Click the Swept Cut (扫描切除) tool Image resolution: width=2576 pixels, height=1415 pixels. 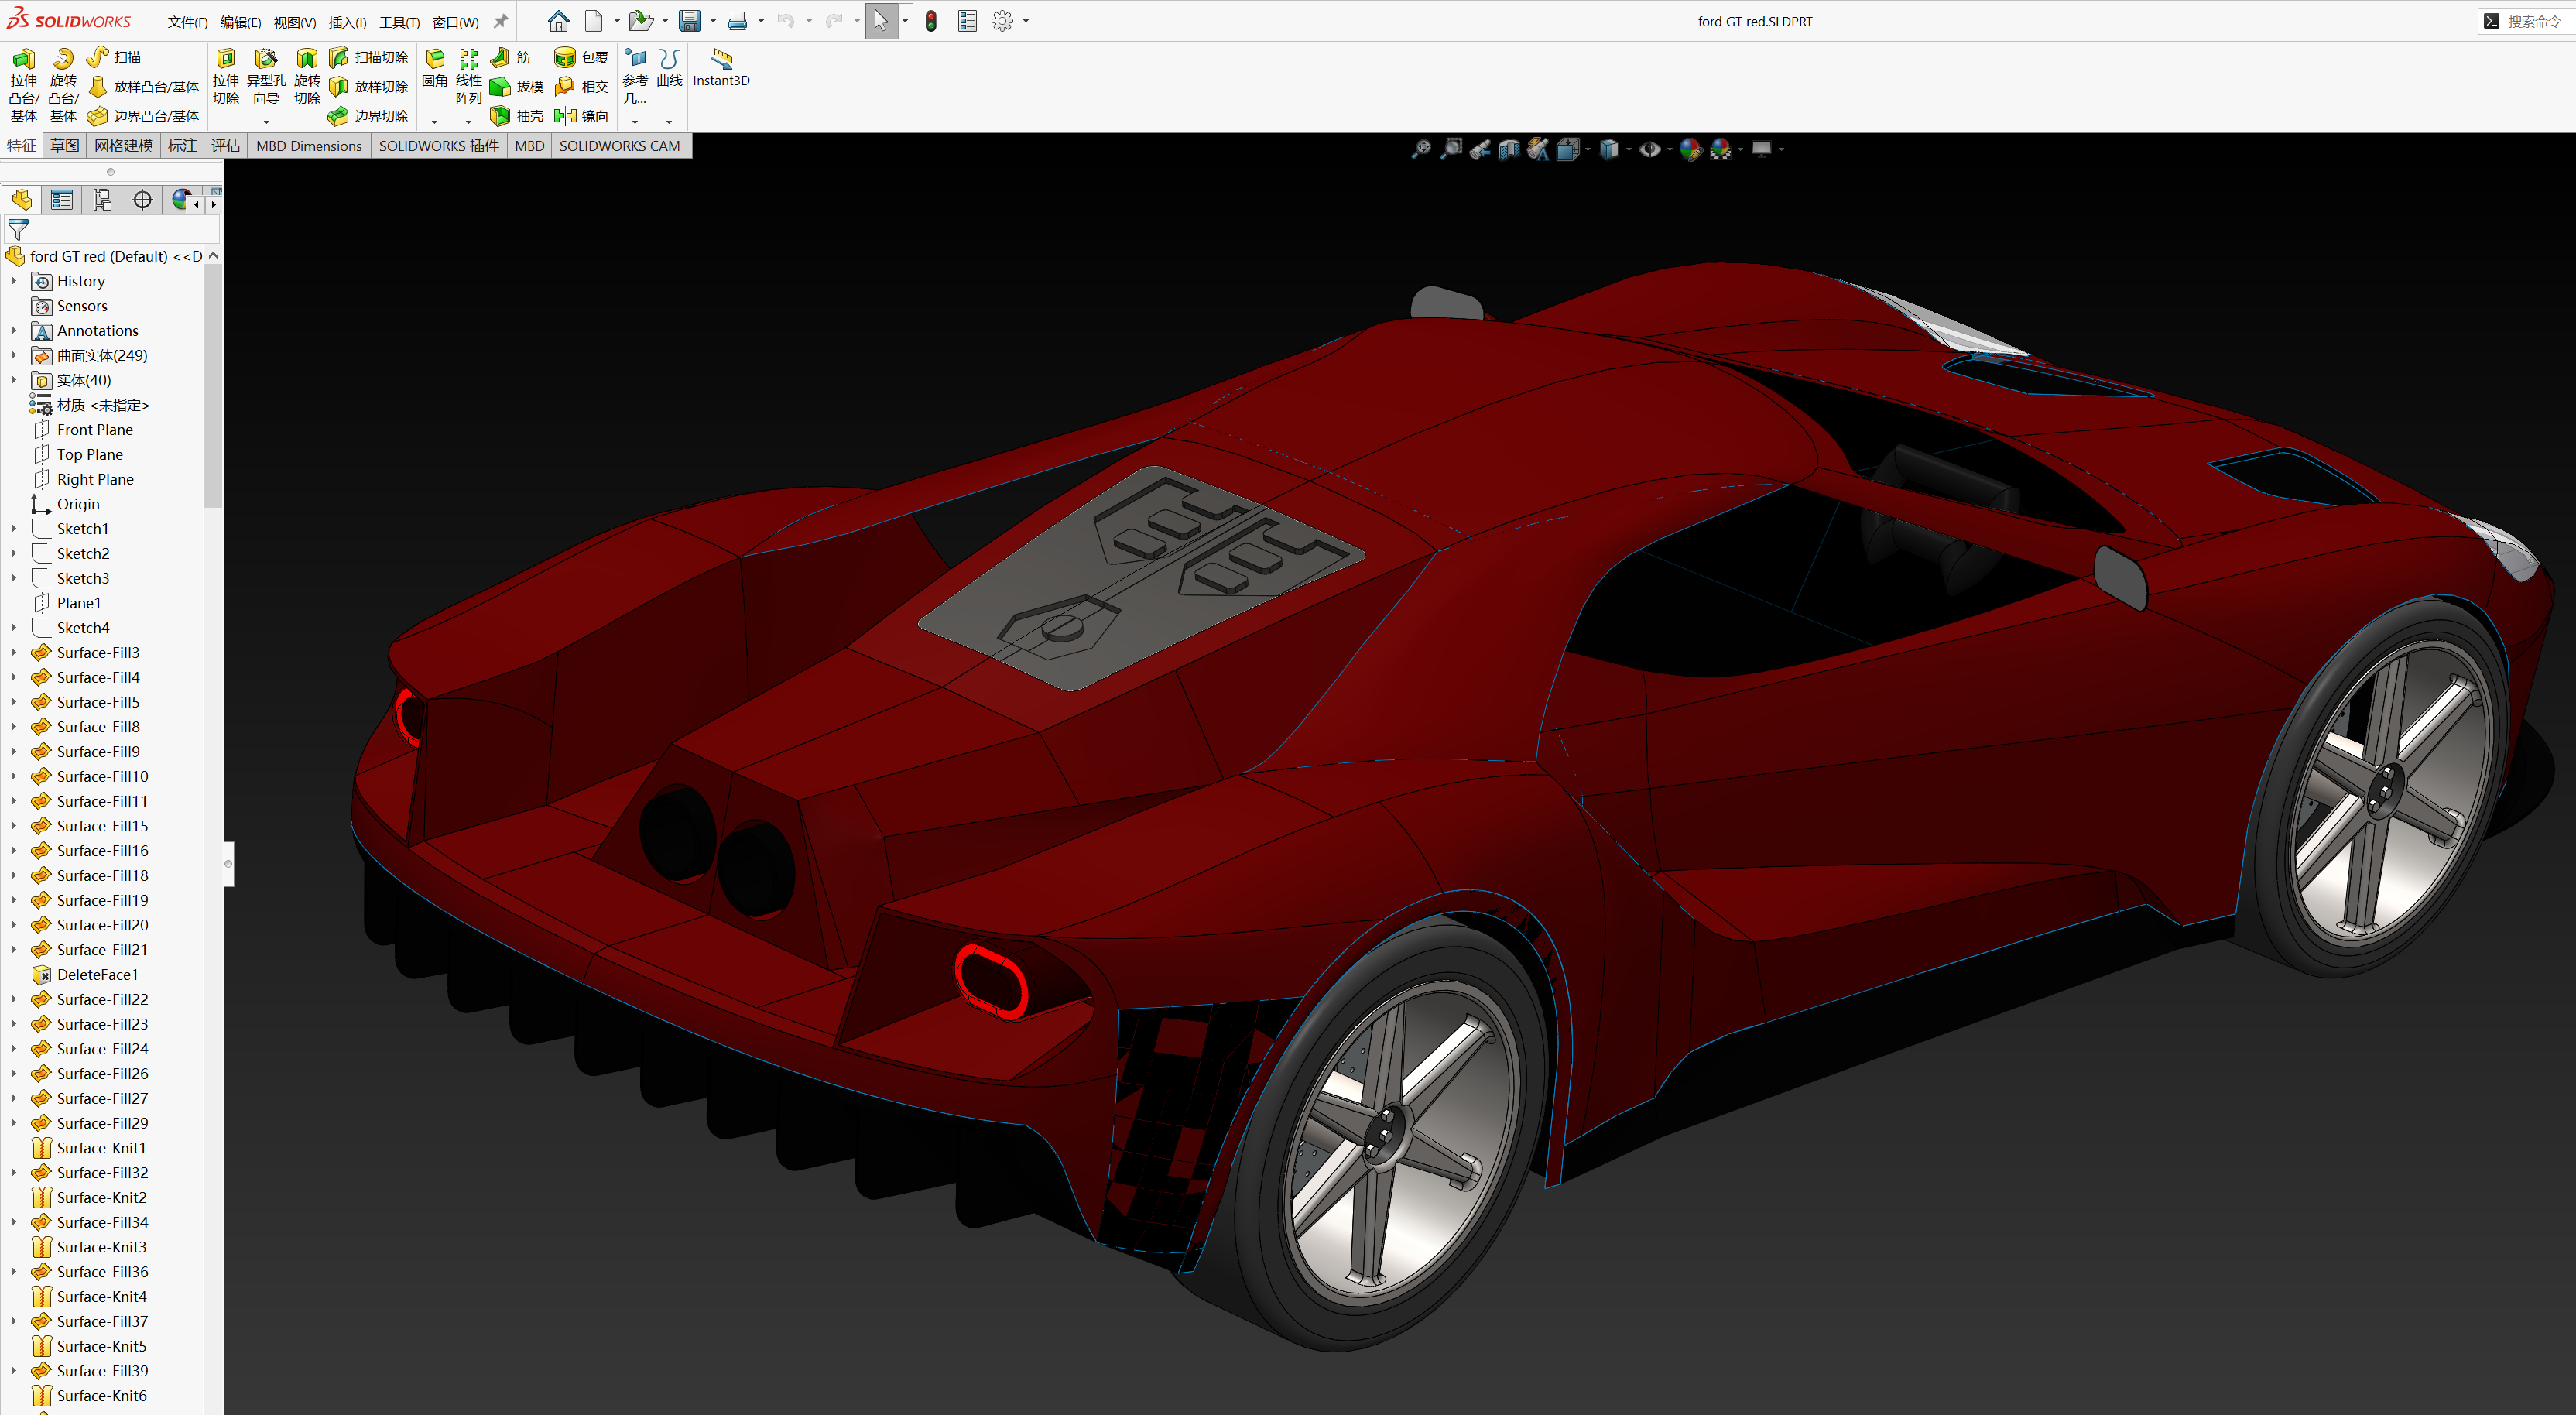[368, 57]
